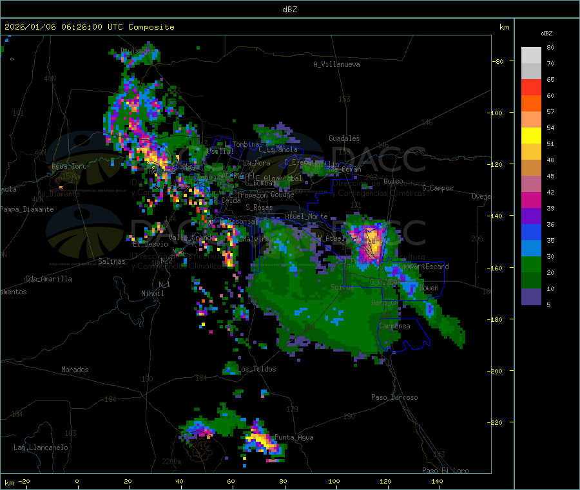
Task: Click the 'km' label at the top right of the map
Action: pos(504,27)
